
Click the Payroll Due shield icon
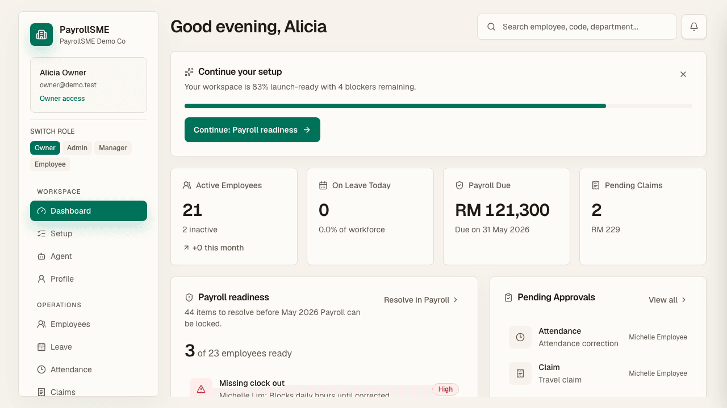(x=459, y=185)
